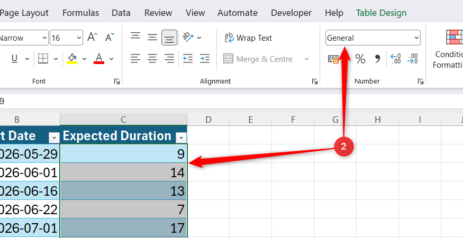Click the Decrease Font Size icon
Viewport: 463px width, 238px height.
coord(110,38)
